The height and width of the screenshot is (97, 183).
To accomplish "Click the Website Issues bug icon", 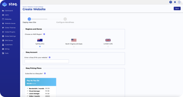I will [x=3, y=23].
